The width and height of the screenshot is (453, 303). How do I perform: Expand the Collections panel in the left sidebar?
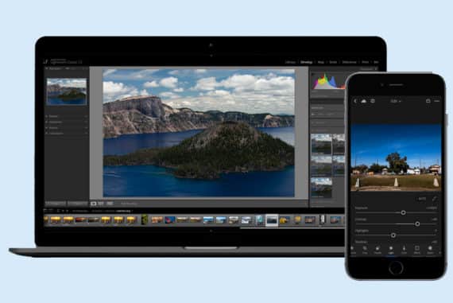(x=55, y=134)
